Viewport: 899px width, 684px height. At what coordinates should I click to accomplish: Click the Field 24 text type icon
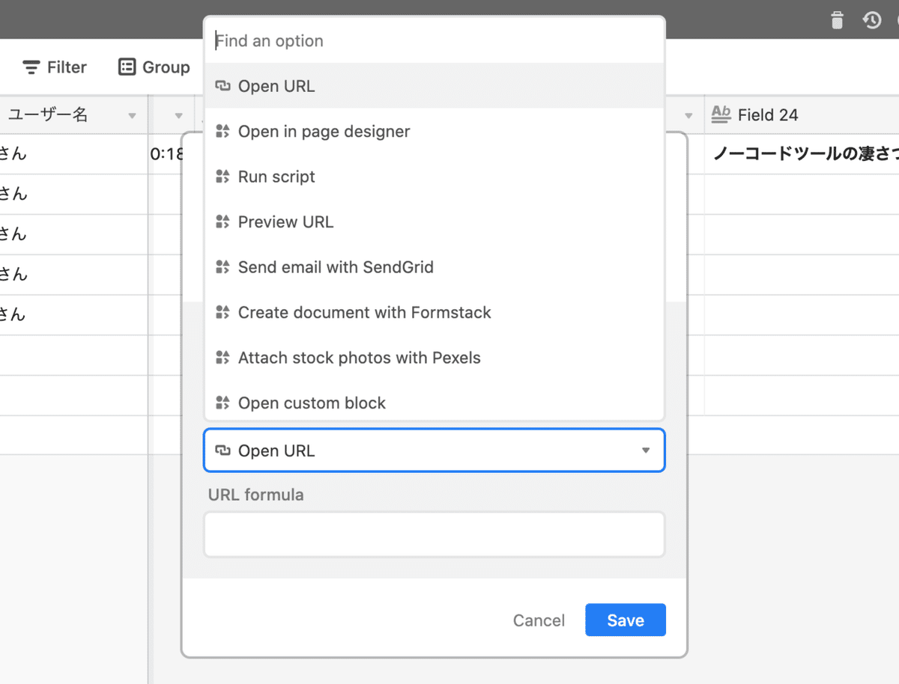[721, 114]
